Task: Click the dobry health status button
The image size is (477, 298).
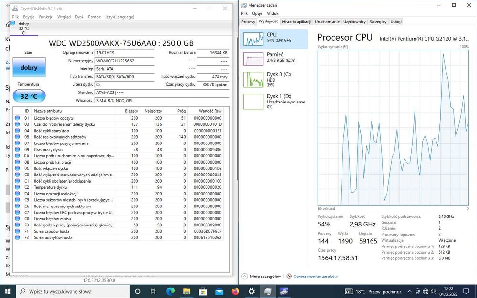Action: 29,67
